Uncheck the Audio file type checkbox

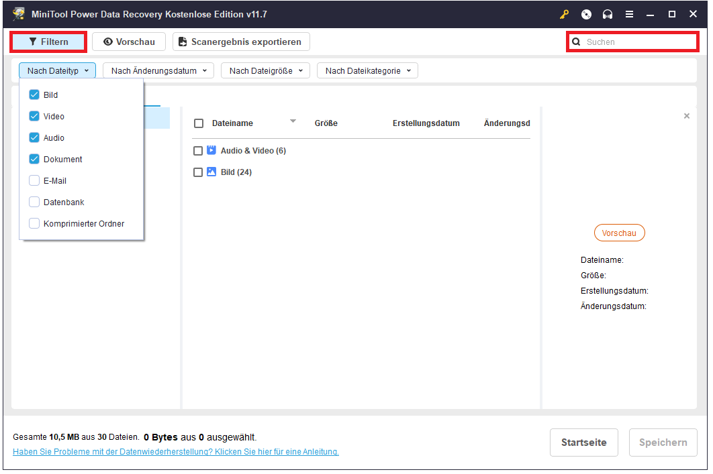34,137
